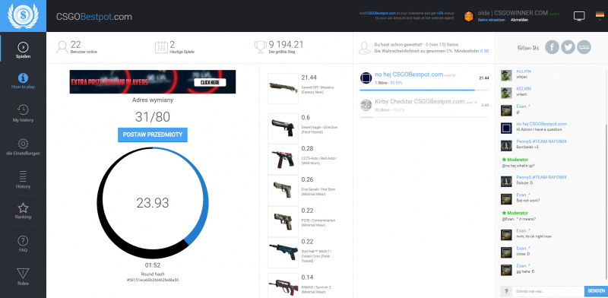Click the CSGOBestpot logo emblem
608x298 pixels.
23,16
